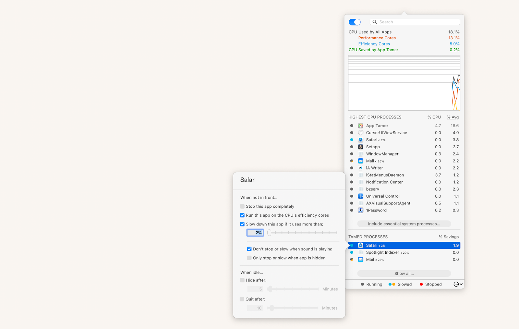Image resolution: width=519 pixels, height=329 pixels.
Task: Click the Show all button
Action: tap(404, 273)
